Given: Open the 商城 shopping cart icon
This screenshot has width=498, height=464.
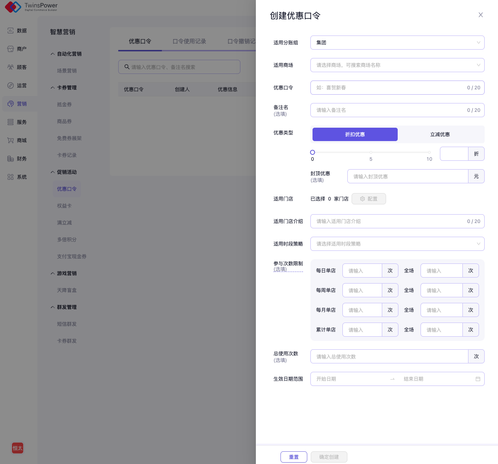Looking at the screenshot, I should click(x=11, y=140).
